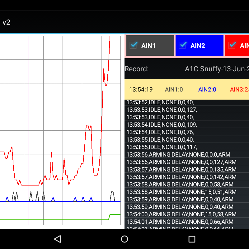This screenshot has width=249, height=249.
Task: Tap the Android Back navigation icon
Action: click(x=57, y=239)
